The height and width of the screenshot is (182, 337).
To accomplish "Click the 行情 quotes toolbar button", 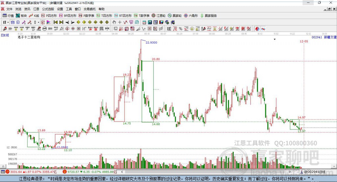I will (x=8, y=16).
